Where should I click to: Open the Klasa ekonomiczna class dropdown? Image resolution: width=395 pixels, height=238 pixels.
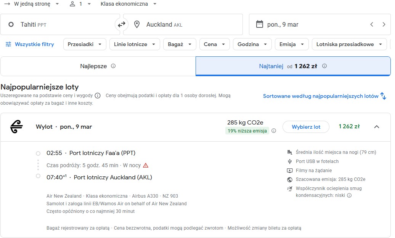click(128, 4)
